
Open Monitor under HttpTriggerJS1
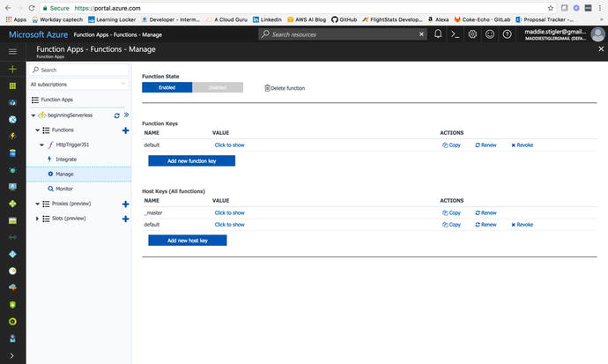pyautogui.click(x=63, y=189)
